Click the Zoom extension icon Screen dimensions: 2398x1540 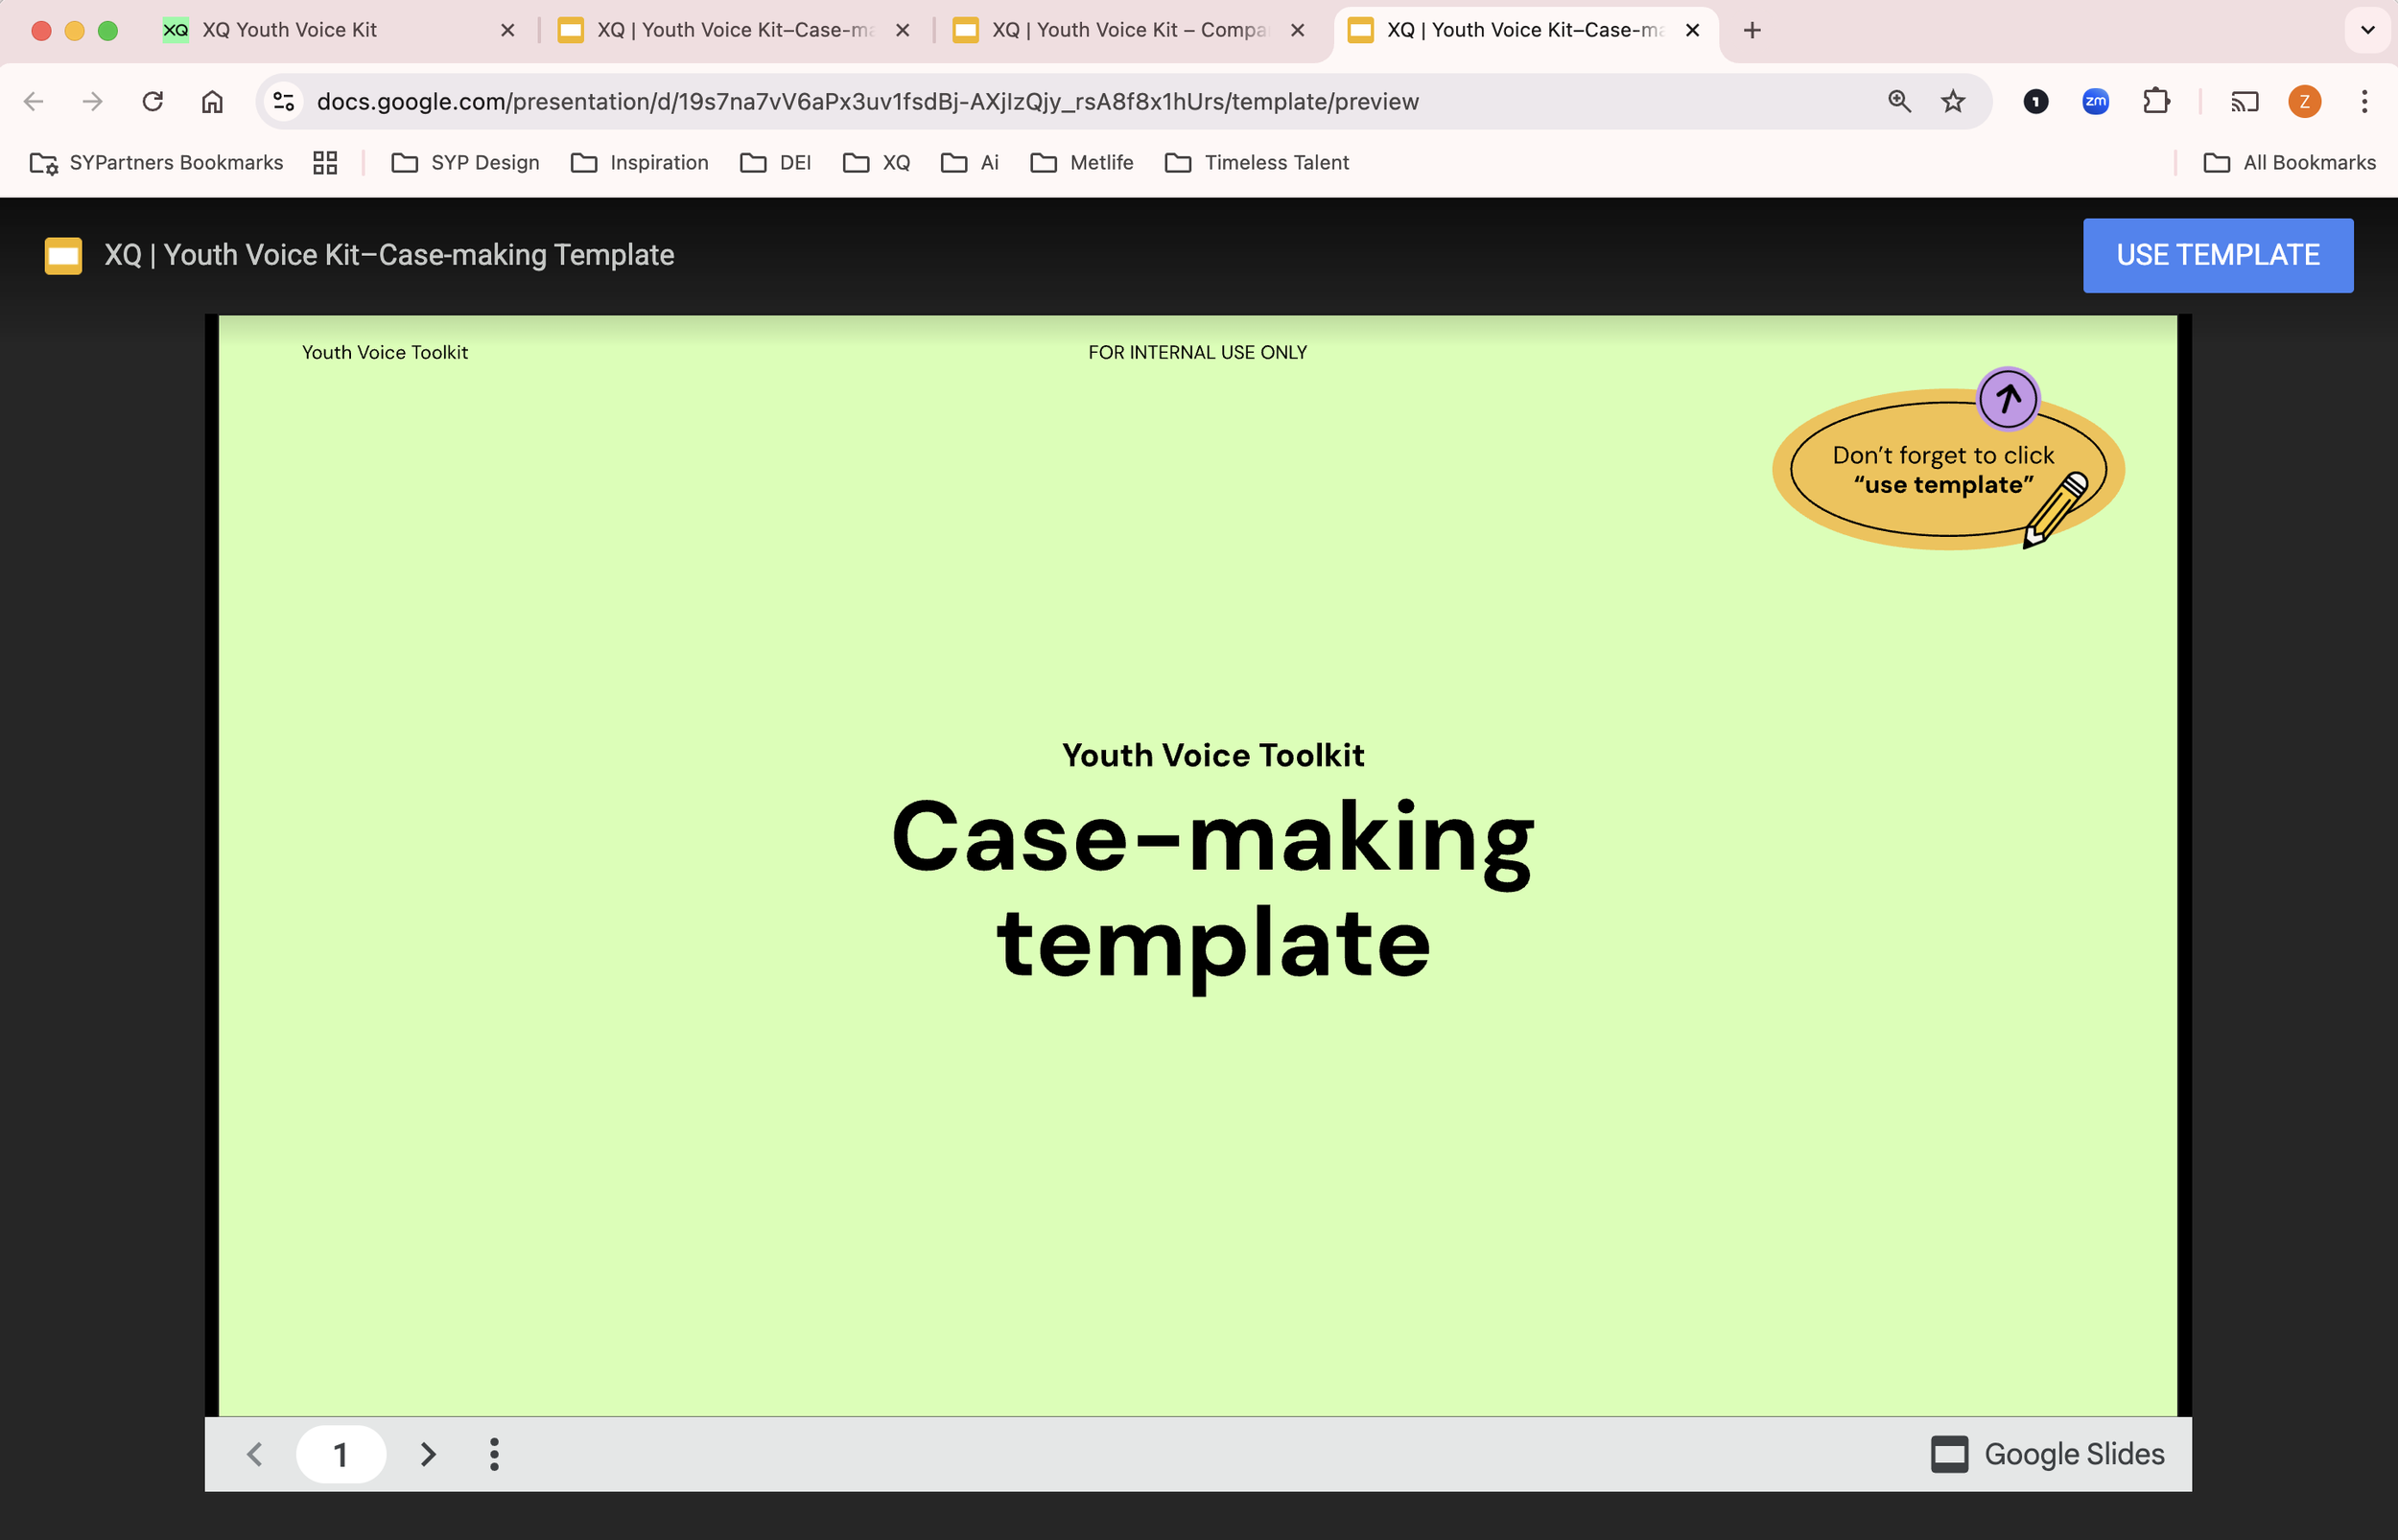[x=2095, y=101]
